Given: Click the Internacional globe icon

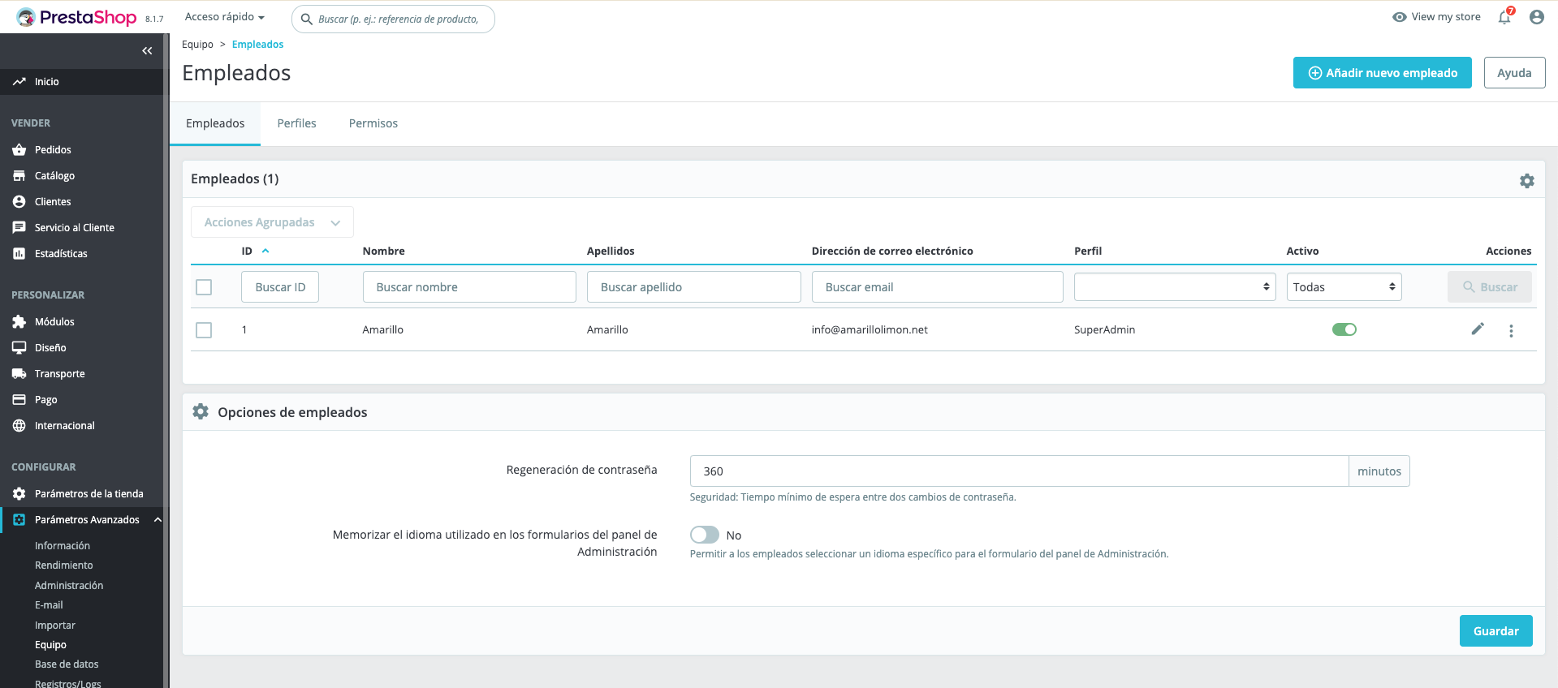Looking at the screenshot, I should [19, 425].
